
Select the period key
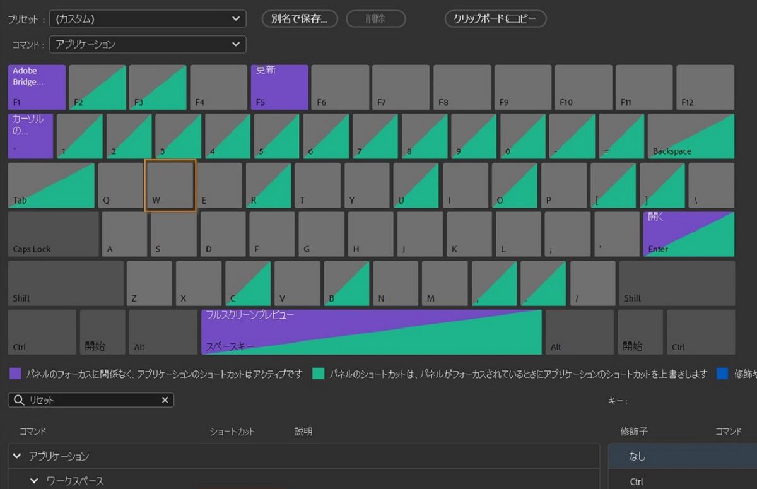pos(543,283)
